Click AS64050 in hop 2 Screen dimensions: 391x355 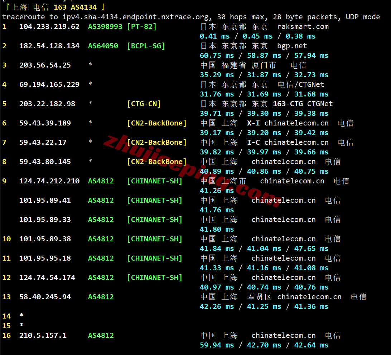103,46
